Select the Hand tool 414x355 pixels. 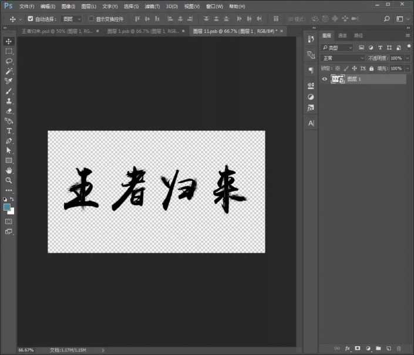9,170
